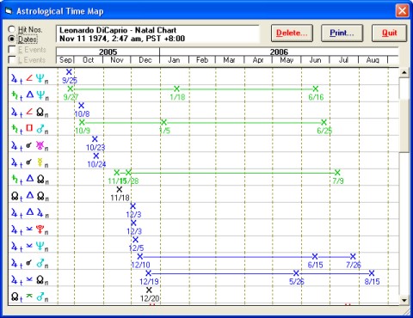This screenshot has width=413, height=318.
Task: Click the Feb month header
Action: coord(202,60)
